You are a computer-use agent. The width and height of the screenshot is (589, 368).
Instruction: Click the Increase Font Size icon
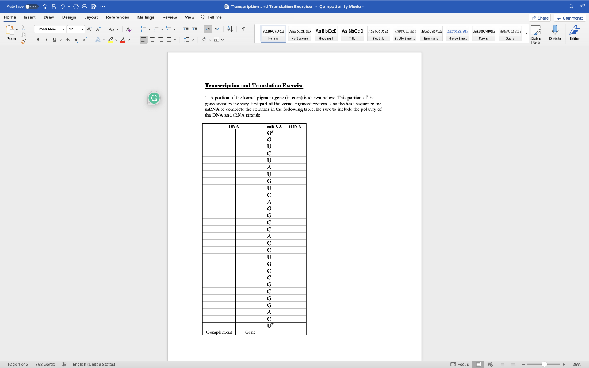[x=89, y=29]
